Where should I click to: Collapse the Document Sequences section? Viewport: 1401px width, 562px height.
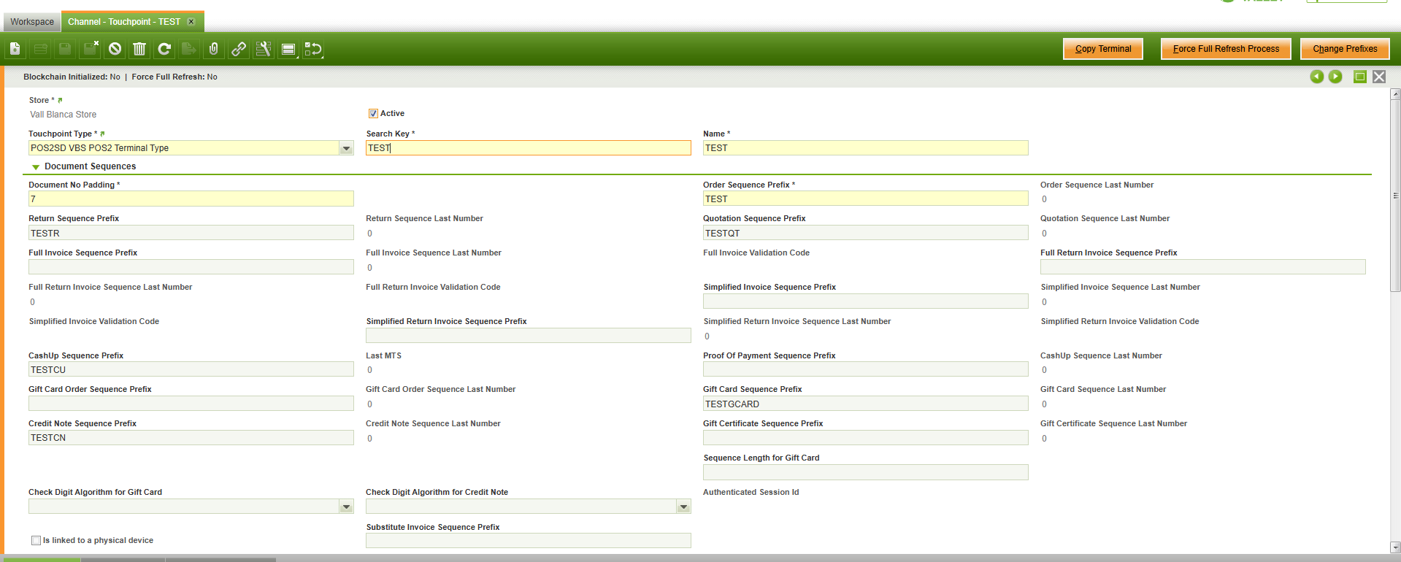pos(36,167)
